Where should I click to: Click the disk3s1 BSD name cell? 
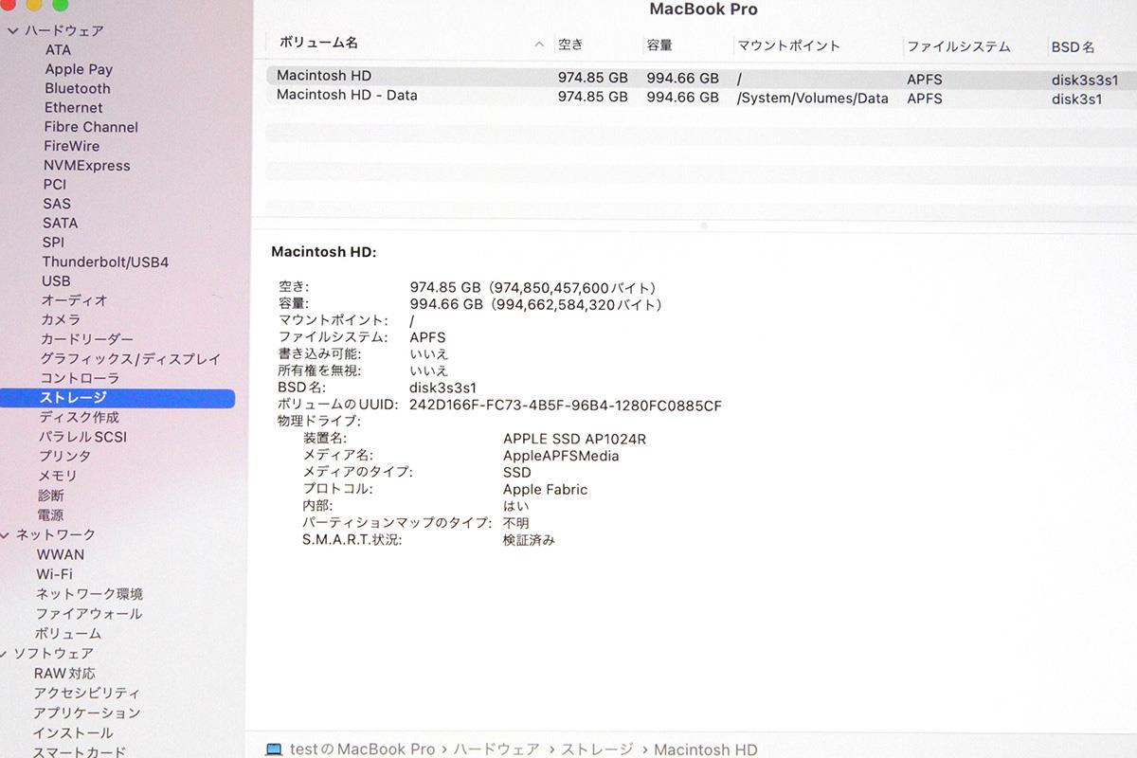pos(1077,99)
